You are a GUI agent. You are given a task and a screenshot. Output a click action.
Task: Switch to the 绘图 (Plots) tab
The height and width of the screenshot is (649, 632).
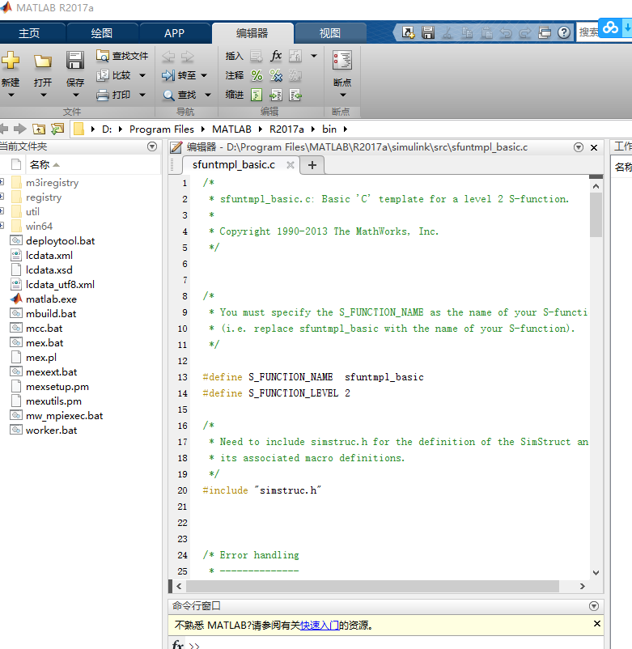point(102,33)
